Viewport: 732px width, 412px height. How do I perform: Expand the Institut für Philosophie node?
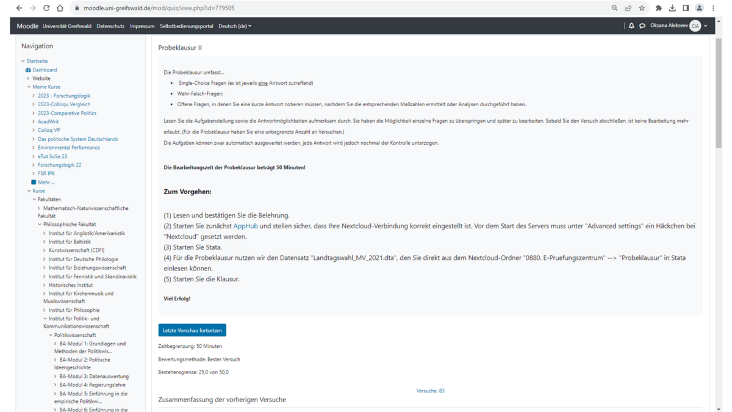point(45,310)
